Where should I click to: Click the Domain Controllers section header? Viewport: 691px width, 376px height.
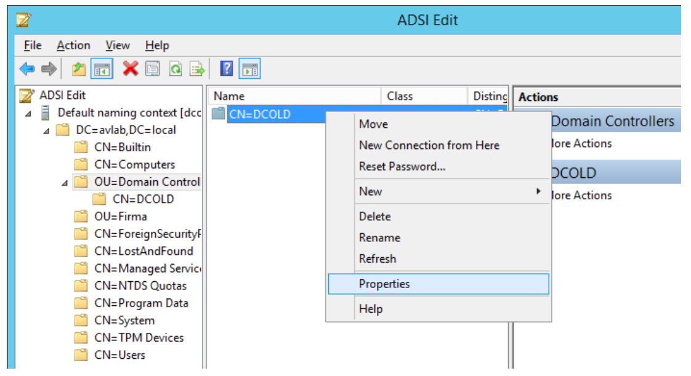[616, 121]
